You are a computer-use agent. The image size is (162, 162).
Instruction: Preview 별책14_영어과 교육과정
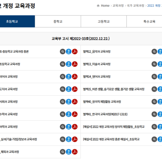[154, 77]
